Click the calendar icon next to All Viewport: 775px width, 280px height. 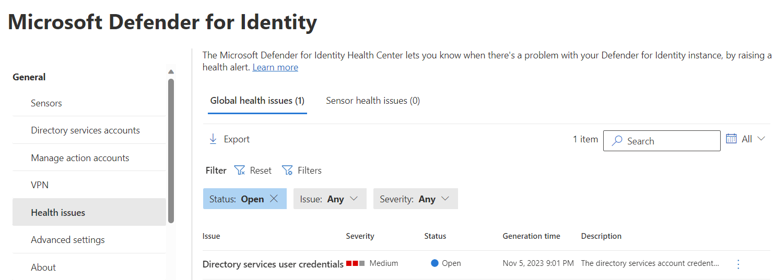point(731,139)
